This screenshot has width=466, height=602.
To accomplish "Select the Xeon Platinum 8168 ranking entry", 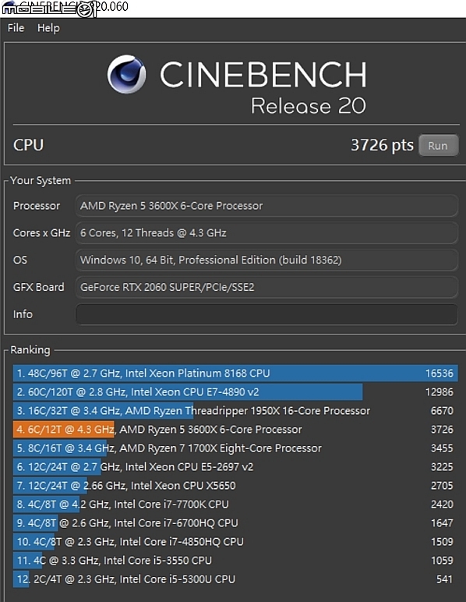I will tap(235, 374).
